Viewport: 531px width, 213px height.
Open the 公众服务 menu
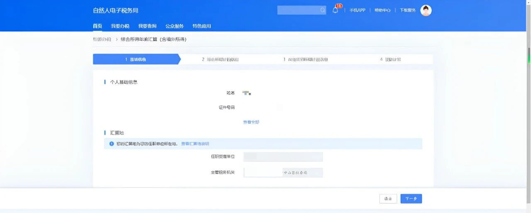pos(175,26)
